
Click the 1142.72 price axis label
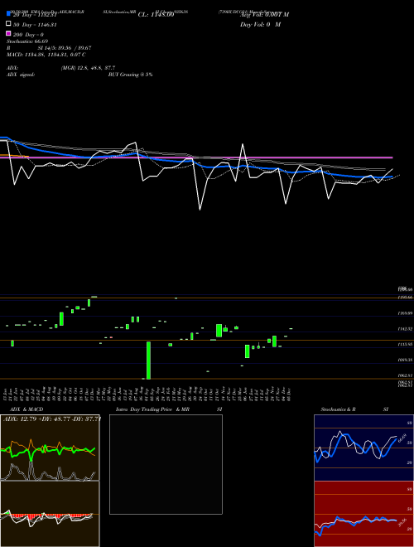click(x=405, y=329)
